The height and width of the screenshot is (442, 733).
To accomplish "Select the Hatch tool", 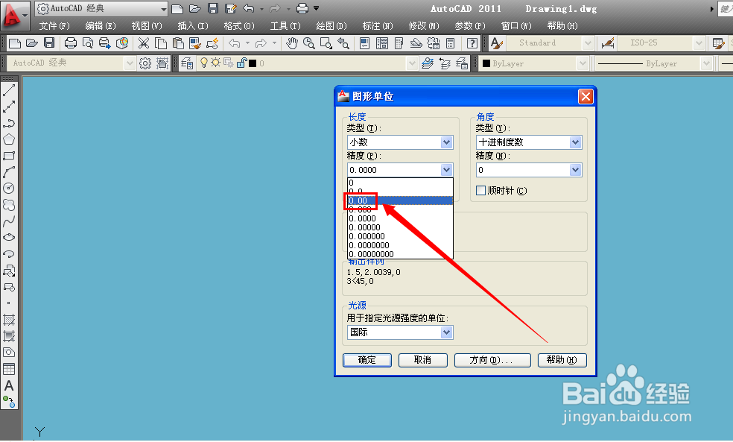I will [9, 320].
